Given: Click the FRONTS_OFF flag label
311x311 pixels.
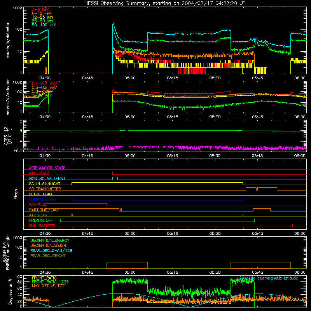Looking at the screenshot, I should click(x=41, y=220).
